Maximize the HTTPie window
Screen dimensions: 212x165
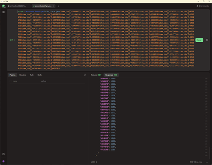pos(204,1)
